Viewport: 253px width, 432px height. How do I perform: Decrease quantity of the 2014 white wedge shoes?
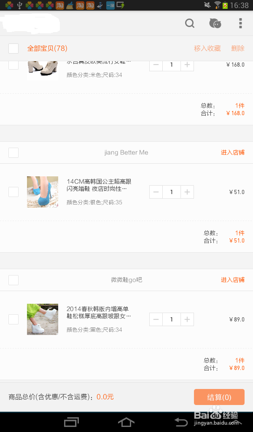coord(156,319)
